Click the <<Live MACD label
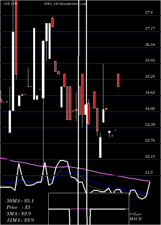 [x=136, y=217]
